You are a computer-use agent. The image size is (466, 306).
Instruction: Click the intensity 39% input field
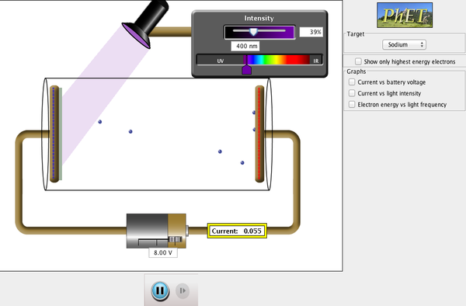click(x=311, y=32)
